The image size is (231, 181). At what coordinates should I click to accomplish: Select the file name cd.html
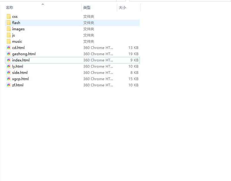click(18, 48)
